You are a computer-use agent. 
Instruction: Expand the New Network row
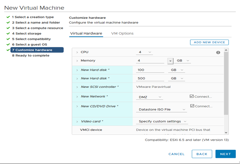click(77, 97)
